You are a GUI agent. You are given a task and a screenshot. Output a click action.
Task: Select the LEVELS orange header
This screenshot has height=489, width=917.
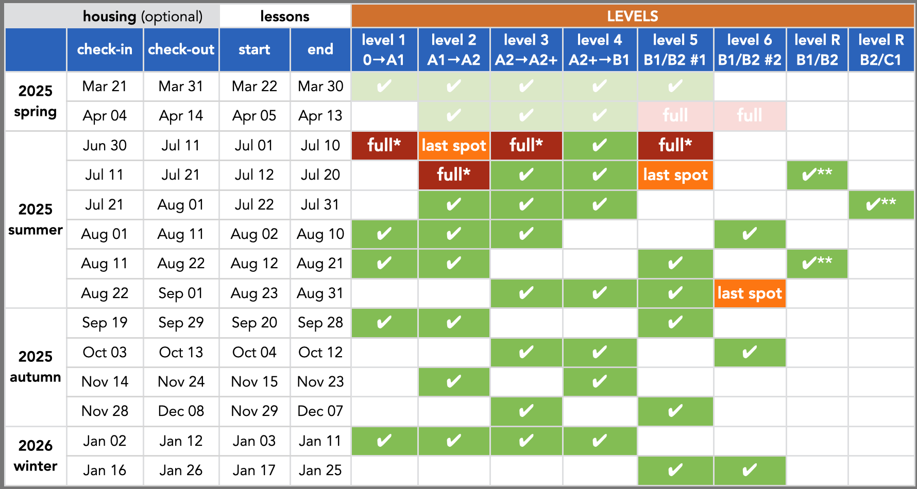(633, 16)
